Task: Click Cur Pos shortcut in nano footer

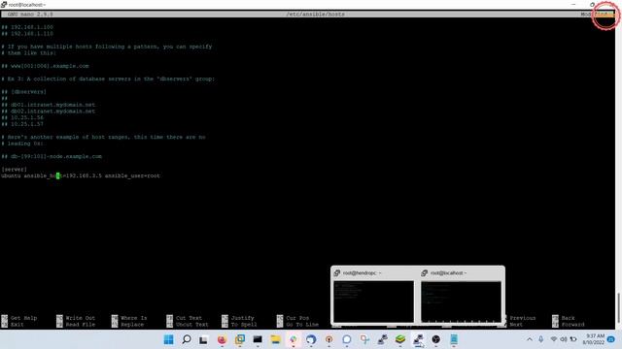Action: pos(293,318)
